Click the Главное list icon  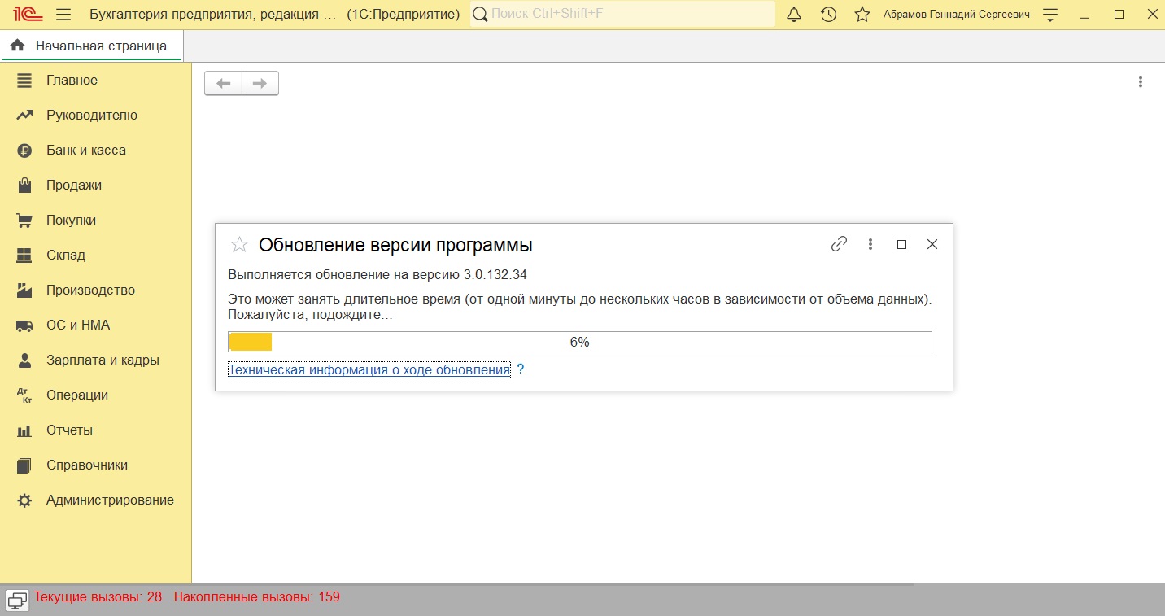[x=24, y=81]
